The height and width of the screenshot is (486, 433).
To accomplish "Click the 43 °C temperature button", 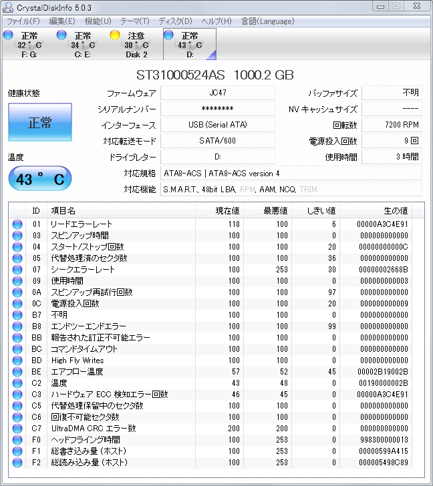I will point(40,178).
